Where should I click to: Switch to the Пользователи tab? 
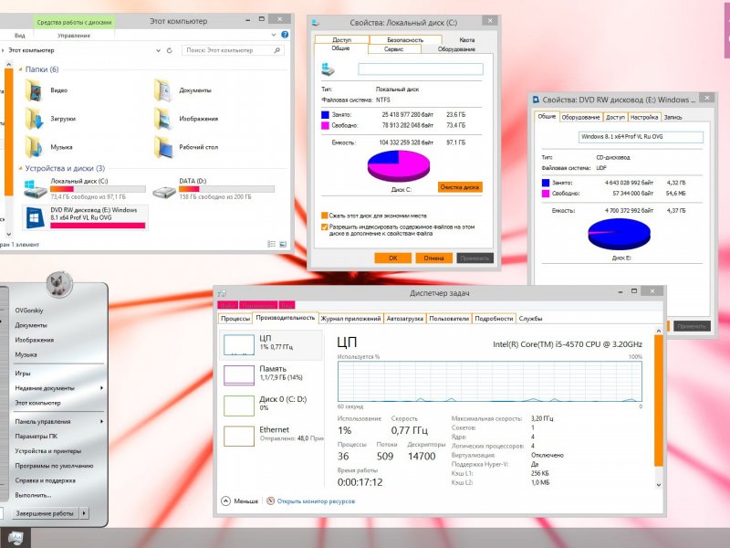[x=449, y=318]
